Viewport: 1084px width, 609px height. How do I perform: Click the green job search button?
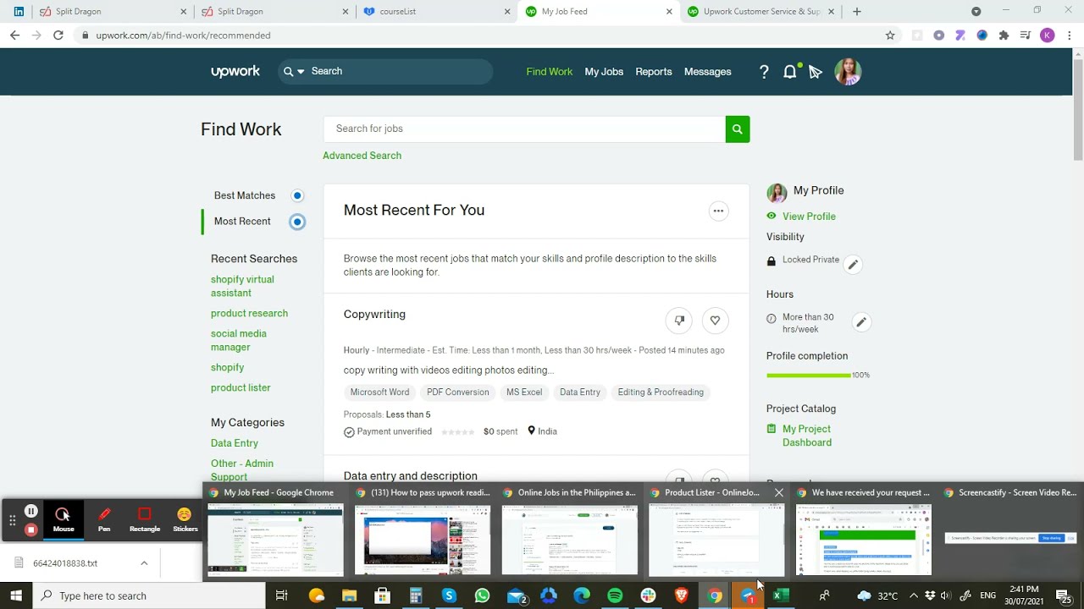(x=738, y=129)
